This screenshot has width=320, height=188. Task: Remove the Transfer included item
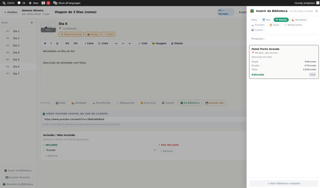pos(155,150)
